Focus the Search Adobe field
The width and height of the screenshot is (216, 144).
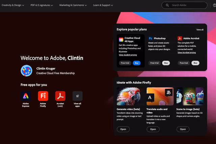pos(185,5)
